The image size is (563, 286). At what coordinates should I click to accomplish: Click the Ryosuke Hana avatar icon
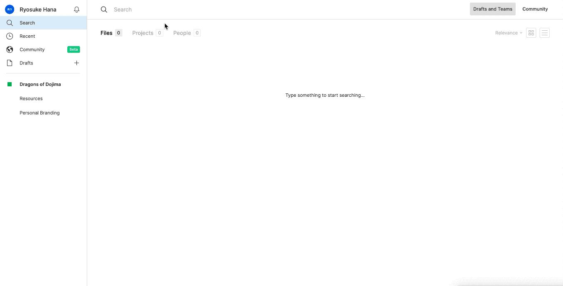pos(9,9)
